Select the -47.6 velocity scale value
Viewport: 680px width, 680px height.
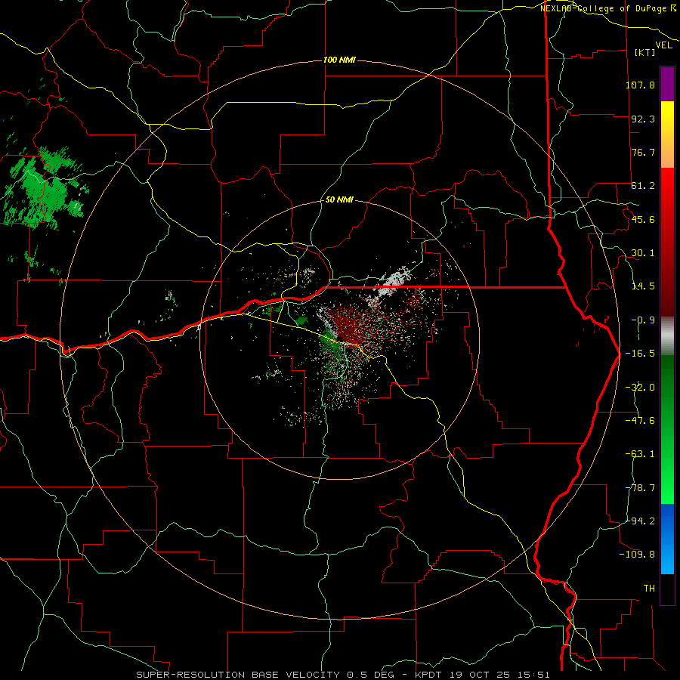[x=640, y=421]
